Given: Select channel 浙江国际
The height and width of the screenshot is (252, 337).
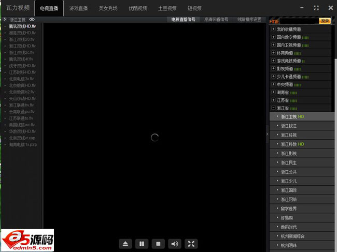Looking at the screenshot, I should click(302, 190).
